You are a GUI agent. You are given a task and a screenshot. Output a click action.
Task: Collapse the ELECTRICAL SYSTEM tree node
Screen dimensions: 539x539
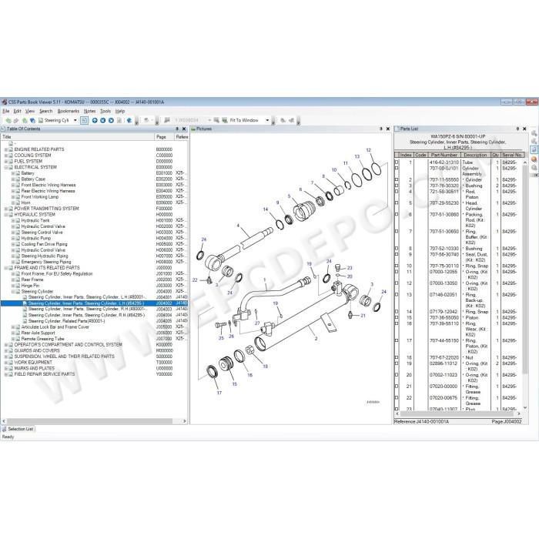click(6, 167)
